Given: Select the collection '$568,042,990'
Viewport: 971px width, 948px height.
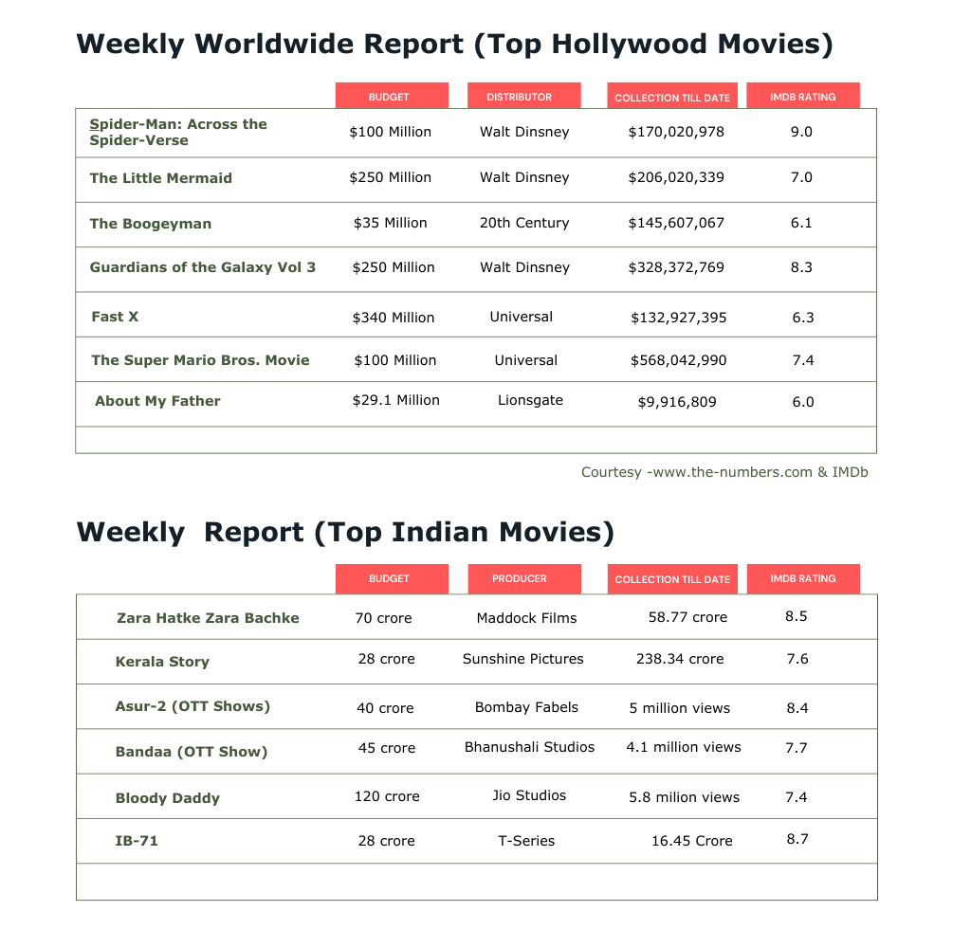Looking at the screenshot, I should (x=679, y=360).
